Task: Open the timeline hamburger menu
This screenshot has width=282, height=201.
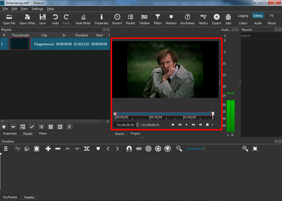Action: (6, 149)
